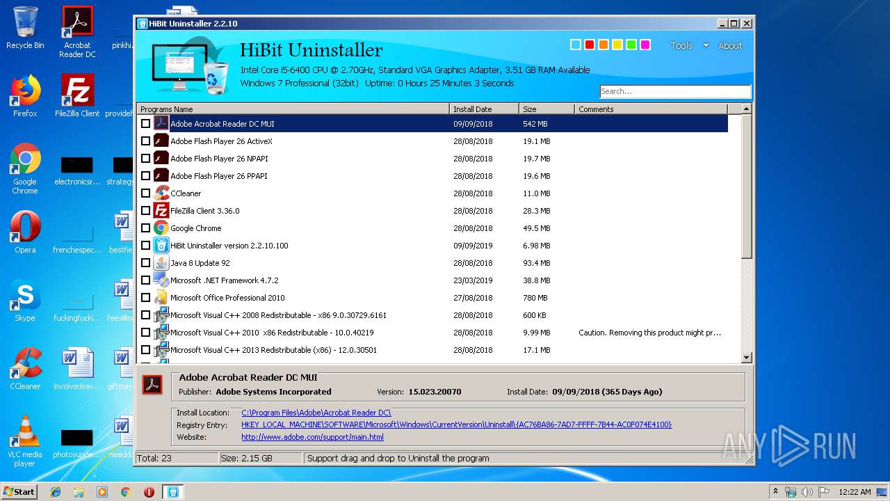Open the Windows Start menu
Screen dimensions: 890x501
[x=19, y=491]
